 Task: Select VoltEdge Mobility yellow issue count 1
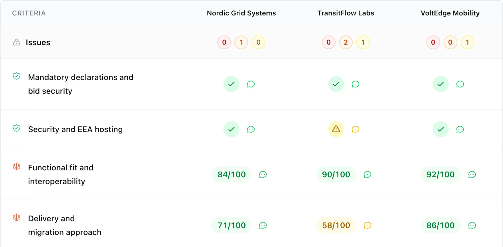point(468,42)
